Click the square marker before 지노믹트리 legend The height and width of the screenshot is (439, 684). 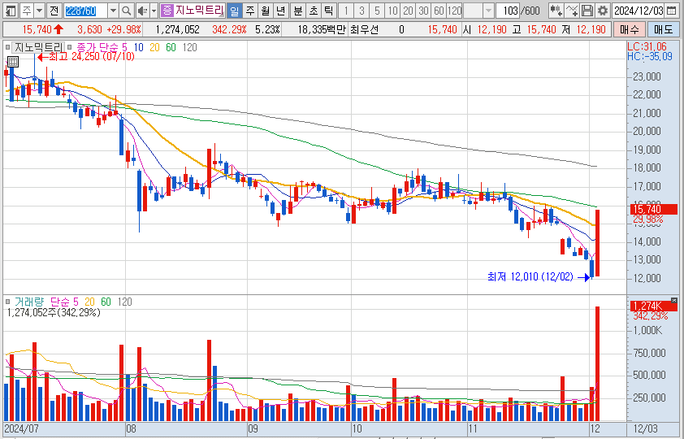(x=7, y=47)
